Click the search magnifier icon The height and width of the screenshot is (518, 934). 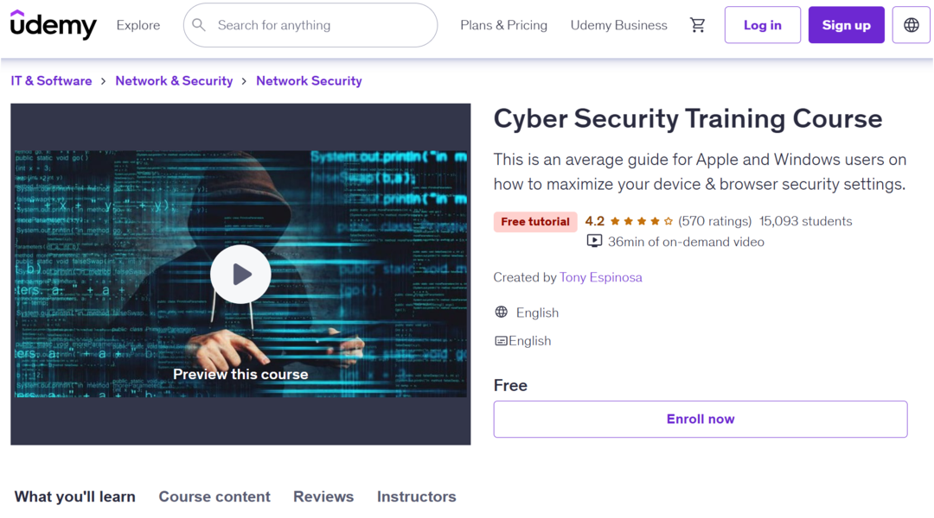point(199,25)
